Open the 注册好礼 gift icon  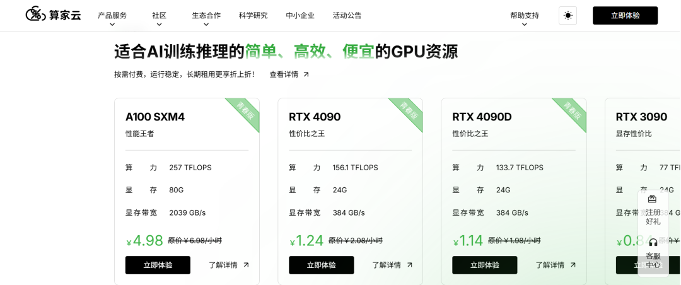[652, 199]
